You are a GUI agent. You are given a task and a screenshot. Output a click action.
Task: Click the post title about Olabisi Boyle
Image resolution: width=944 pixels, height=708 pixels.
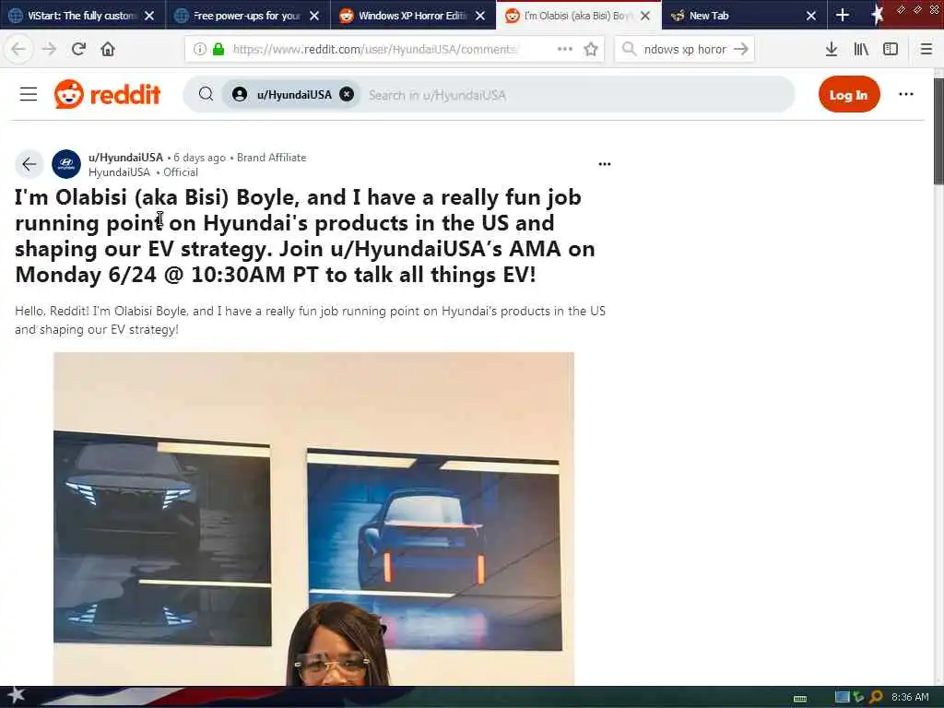[305, 236]
